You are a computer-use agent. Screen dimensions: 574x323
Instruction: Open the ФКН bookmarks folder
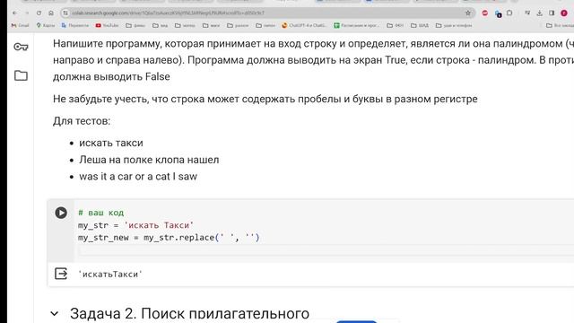point(395,25)
